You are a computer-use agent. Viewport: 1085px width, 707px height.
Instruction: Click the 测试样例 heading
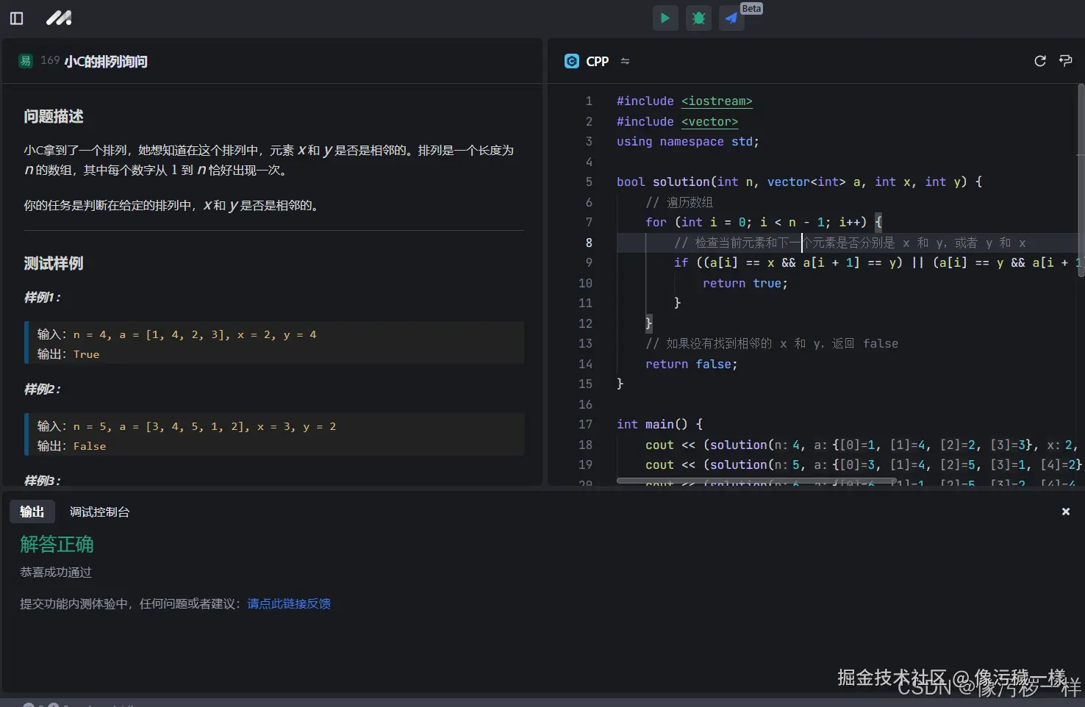53,263
